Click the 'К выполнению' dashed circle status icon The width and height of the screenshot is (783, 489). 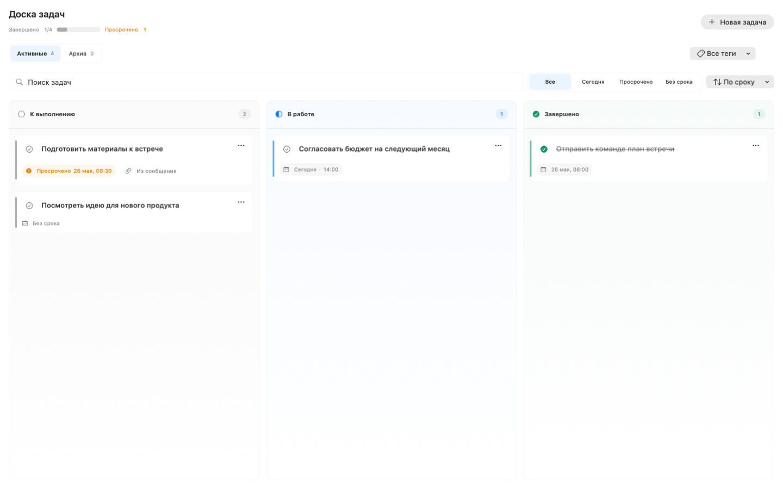pos(21,114)
